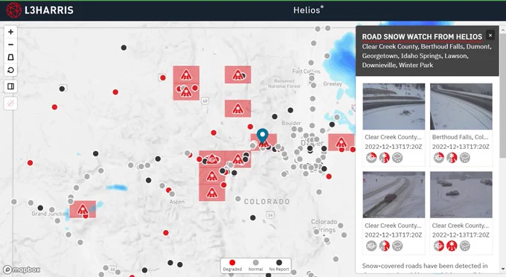Image resolution: width=506 pixels, height=277 pixels.
Task: Click snowflake icon under guardrail-curve Clear Creek card
Action: [x=385, y=158]
